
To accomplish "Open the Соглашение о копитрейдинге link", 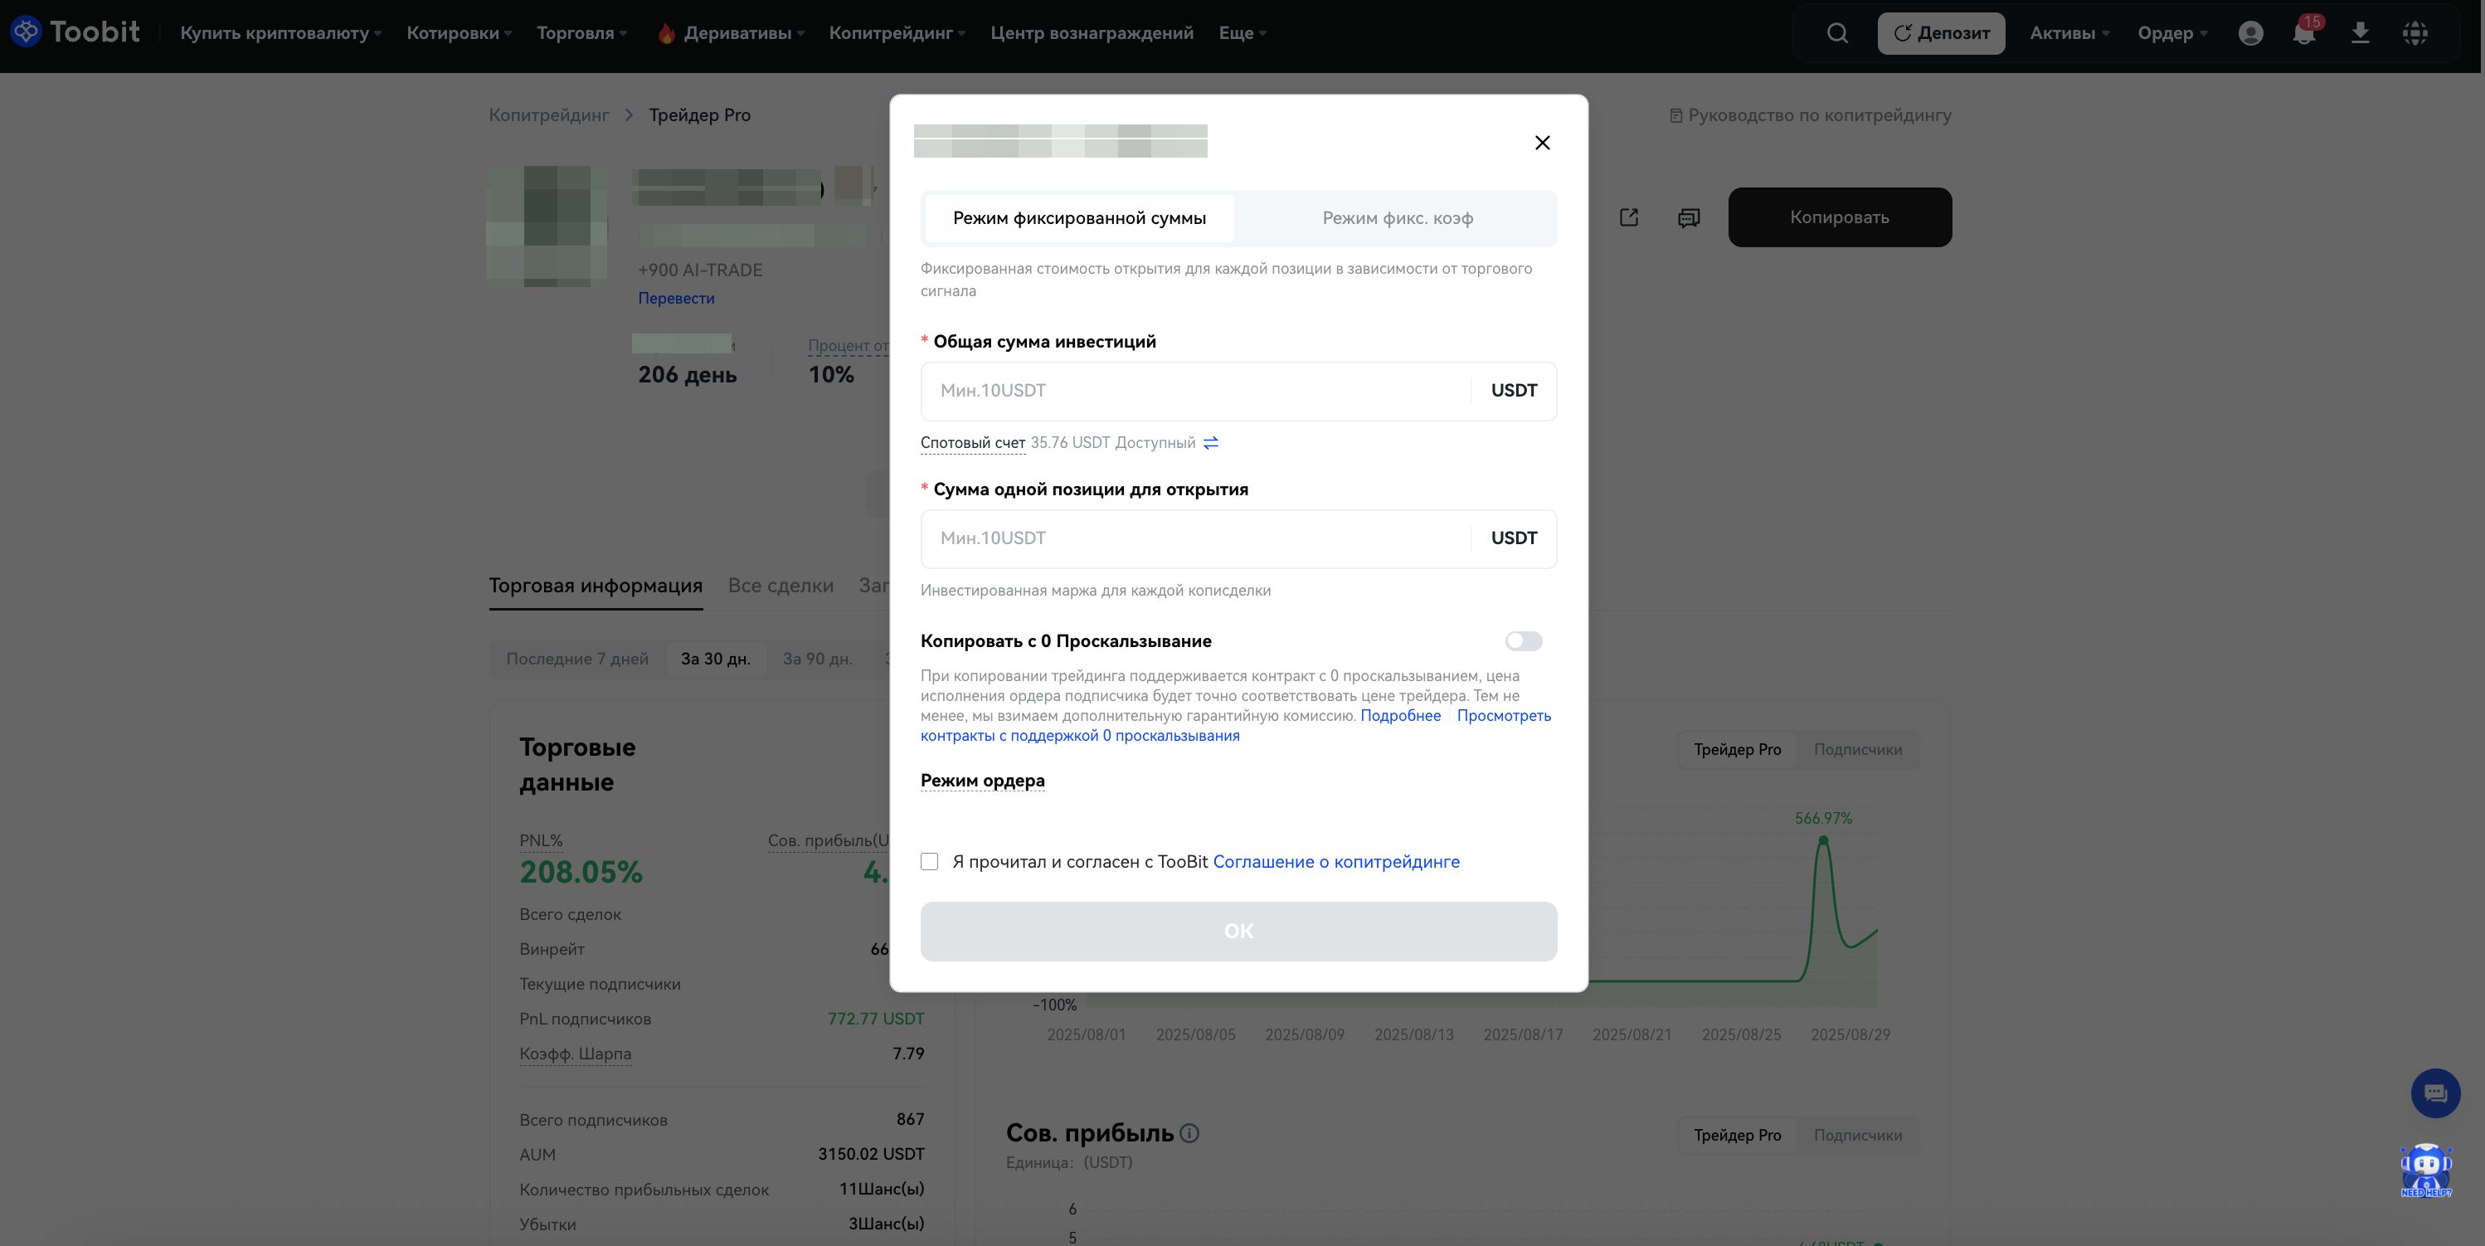I will click(1335, 862).
